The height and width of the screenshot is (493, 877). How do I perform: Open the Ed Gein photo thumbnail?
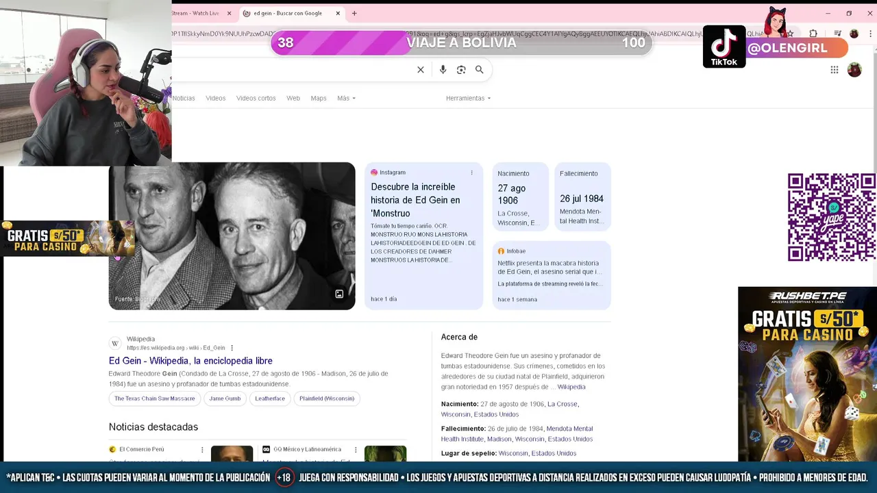click(232, 236)
